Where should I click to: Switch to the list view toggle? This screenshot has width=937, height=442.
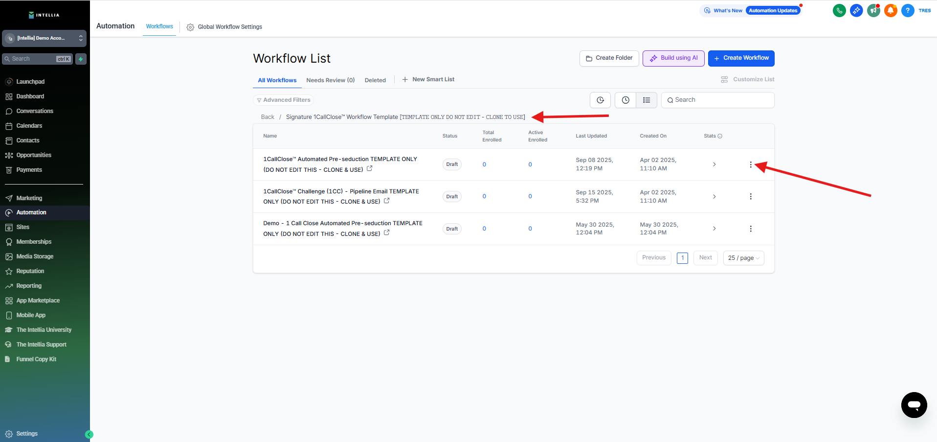(x=647, y=100)
